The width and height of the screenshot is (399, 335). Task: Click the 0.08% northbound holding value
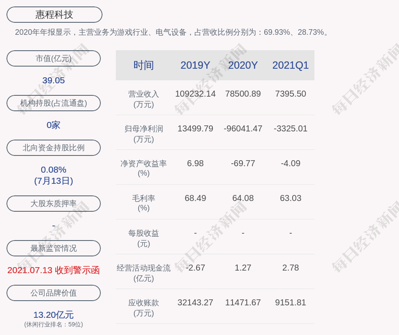click(x=54, y=170)
